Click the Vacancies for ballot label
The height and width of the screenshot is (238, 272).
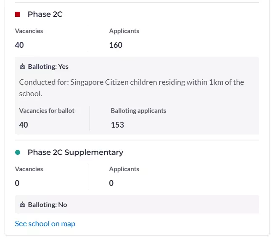pos(47,111)
